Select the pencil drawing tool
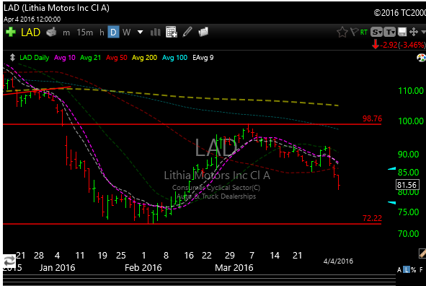Viewport: 426px width, 286px height. [187, 32]
